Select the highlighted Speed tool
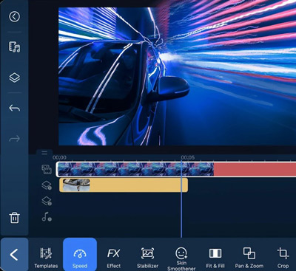This screenshot has height=271, width=296. (80, 255)
